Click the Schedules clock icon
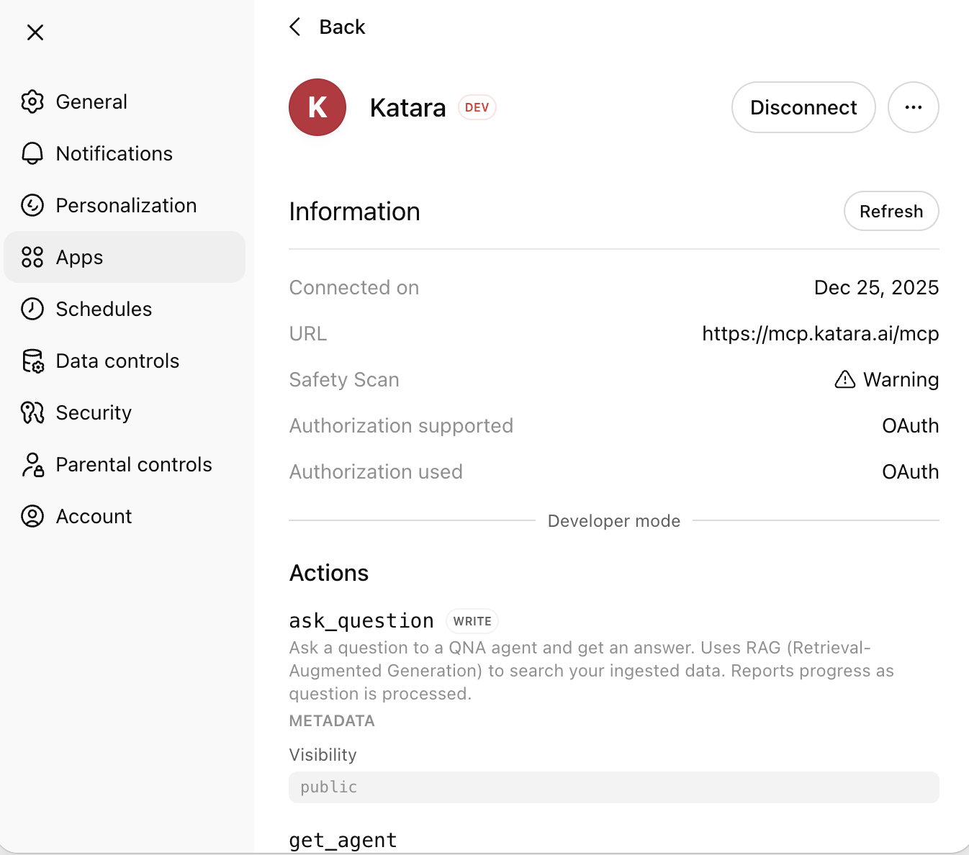 [x=32, y=309]
